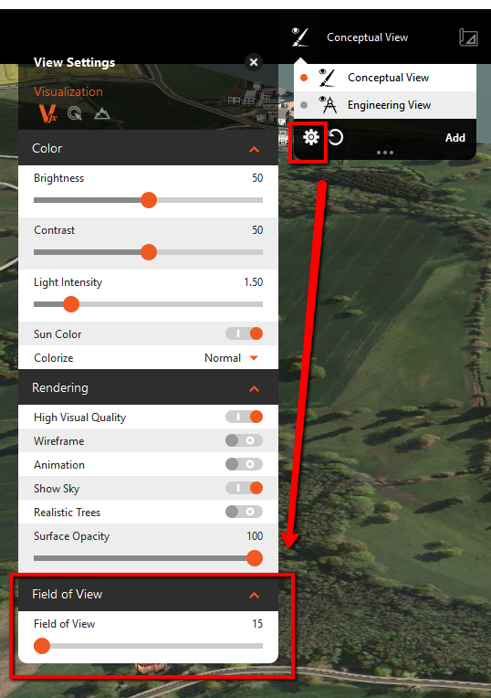491x698 pixels.
Task: Enable the Animation toggle
Action: tap(244, 464)
